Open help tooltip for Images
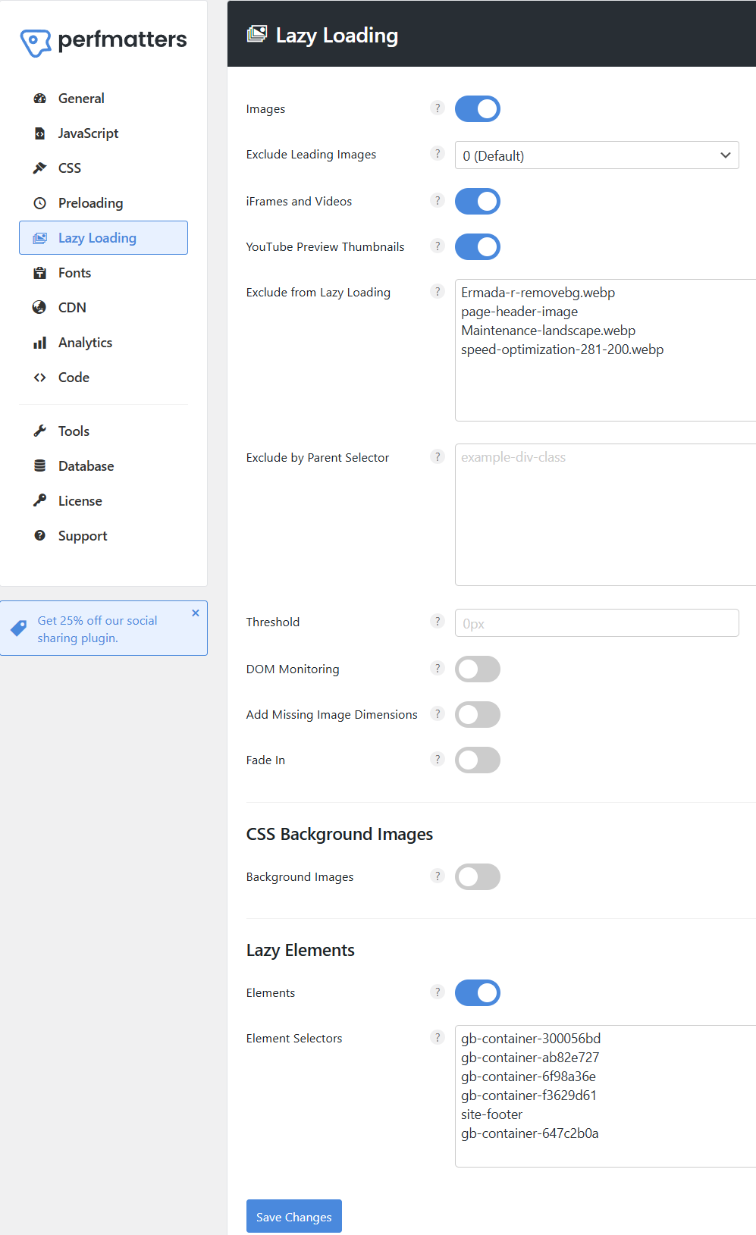The height and width of the screenshot is (1235, 756). [438, 108]
